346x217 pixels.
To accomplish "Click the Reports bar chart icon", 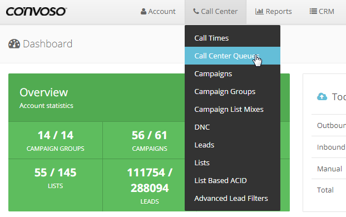I will 259,11.
